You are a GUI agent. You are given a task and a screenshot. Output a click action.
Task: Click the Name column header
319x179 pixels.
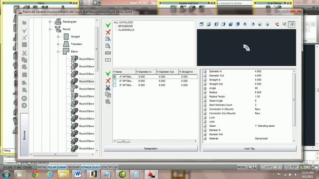pyautogui.click(x=124, y=72)
